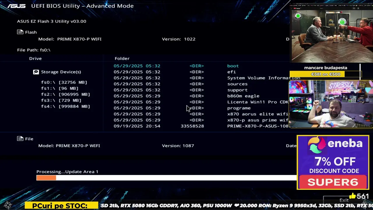This screenshot has height=210, width=373.
Task: Select drive fs3:\ [729 MB]
Action: coord(61,100)
